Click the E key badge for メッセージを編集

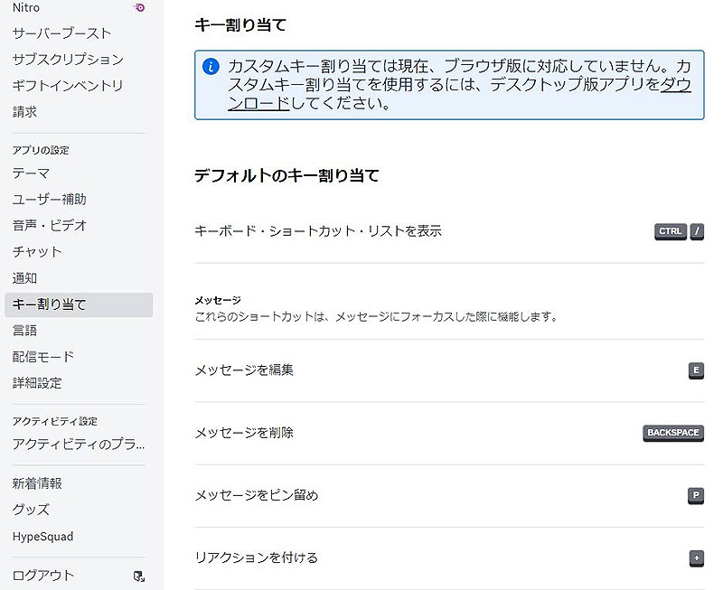[695, 370]
